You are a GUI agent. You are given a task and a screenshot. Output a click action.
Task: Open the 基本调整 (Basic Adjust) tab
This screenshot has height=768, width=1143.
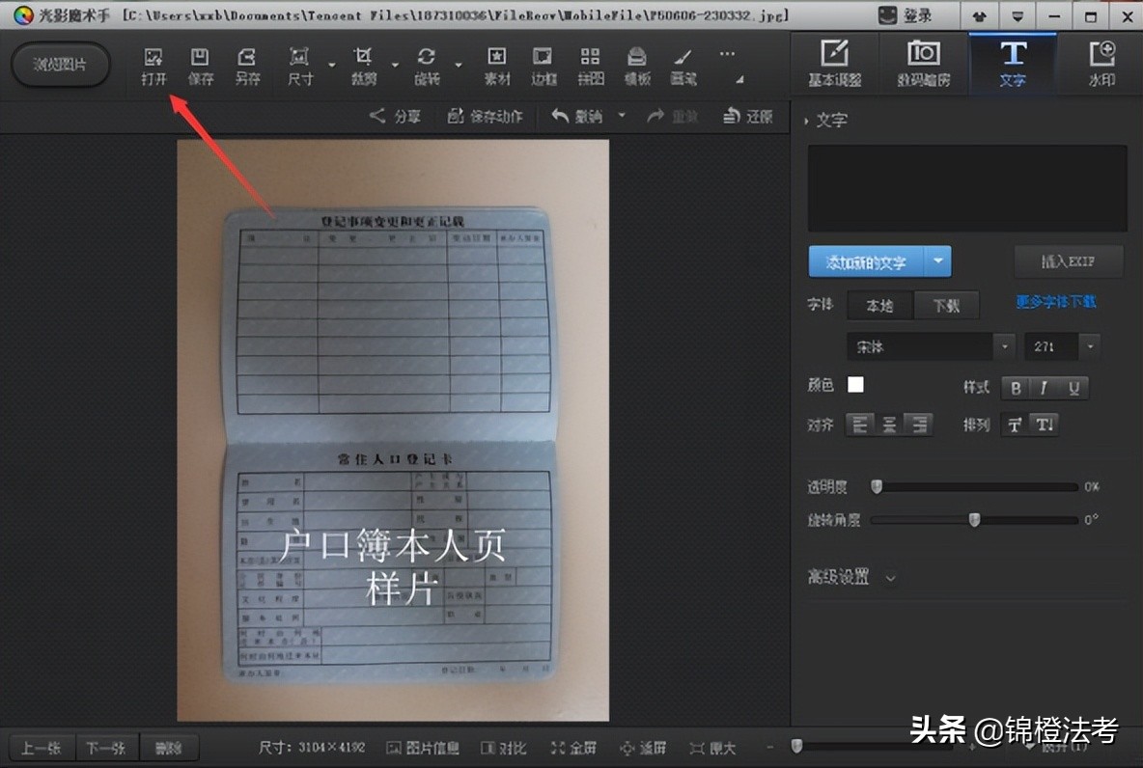click(x=834, y=64)
